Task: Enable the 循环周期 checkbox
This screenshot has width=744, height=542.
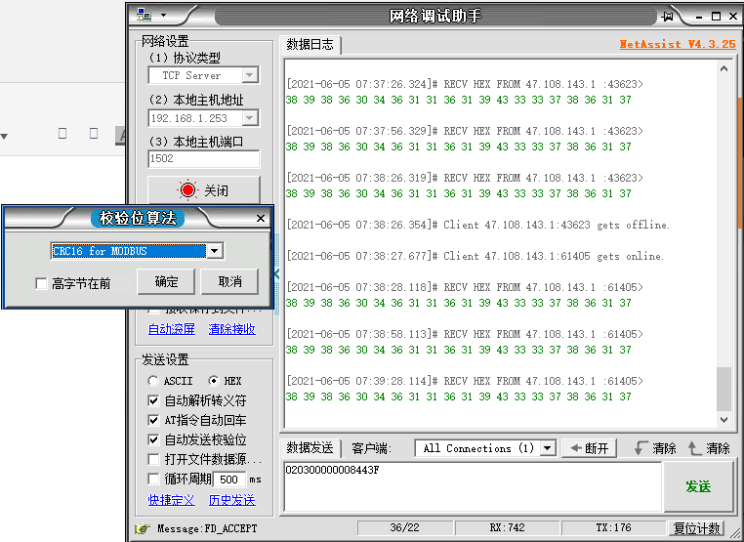Action: click(x=152, y=479)
